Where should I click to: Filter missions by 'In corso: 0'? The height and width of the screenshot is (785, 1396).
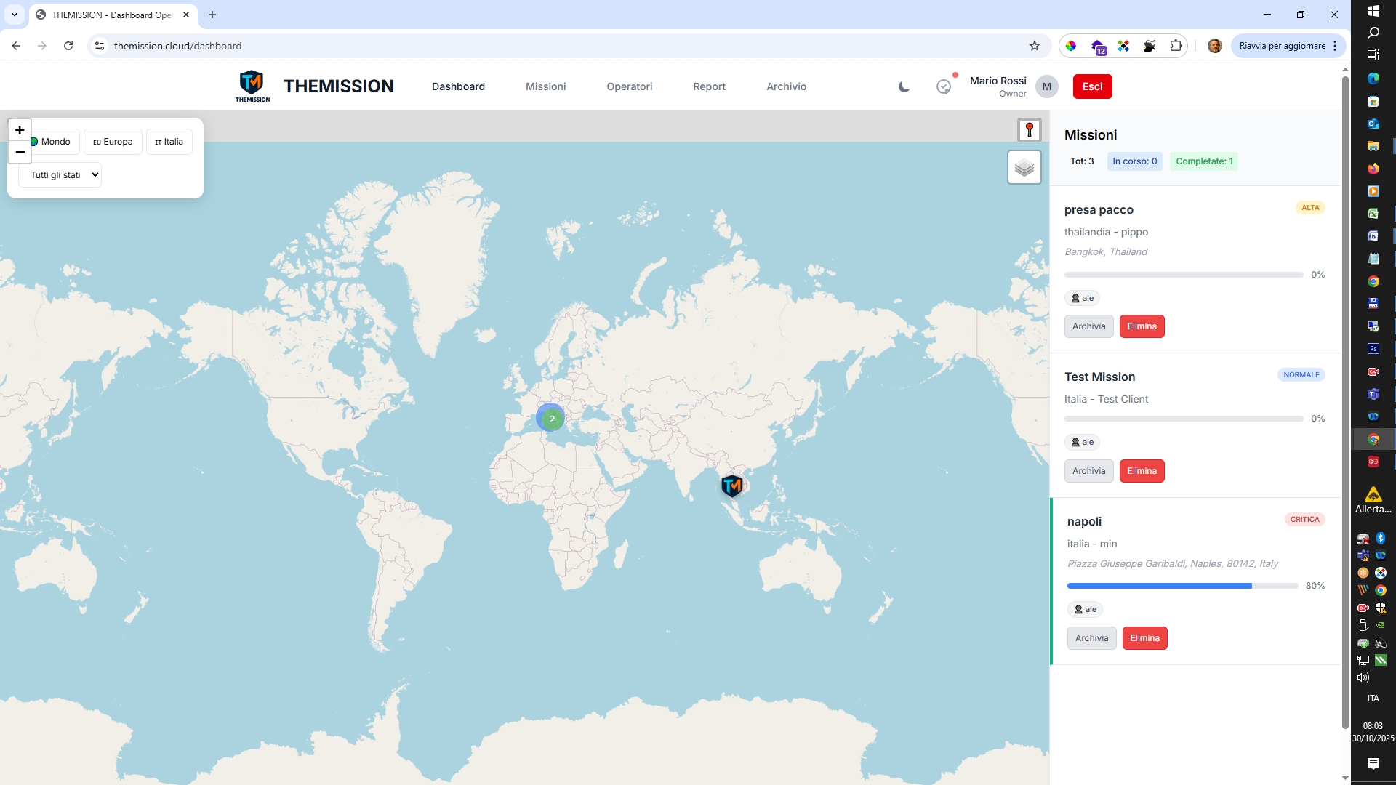(1134, 161)
